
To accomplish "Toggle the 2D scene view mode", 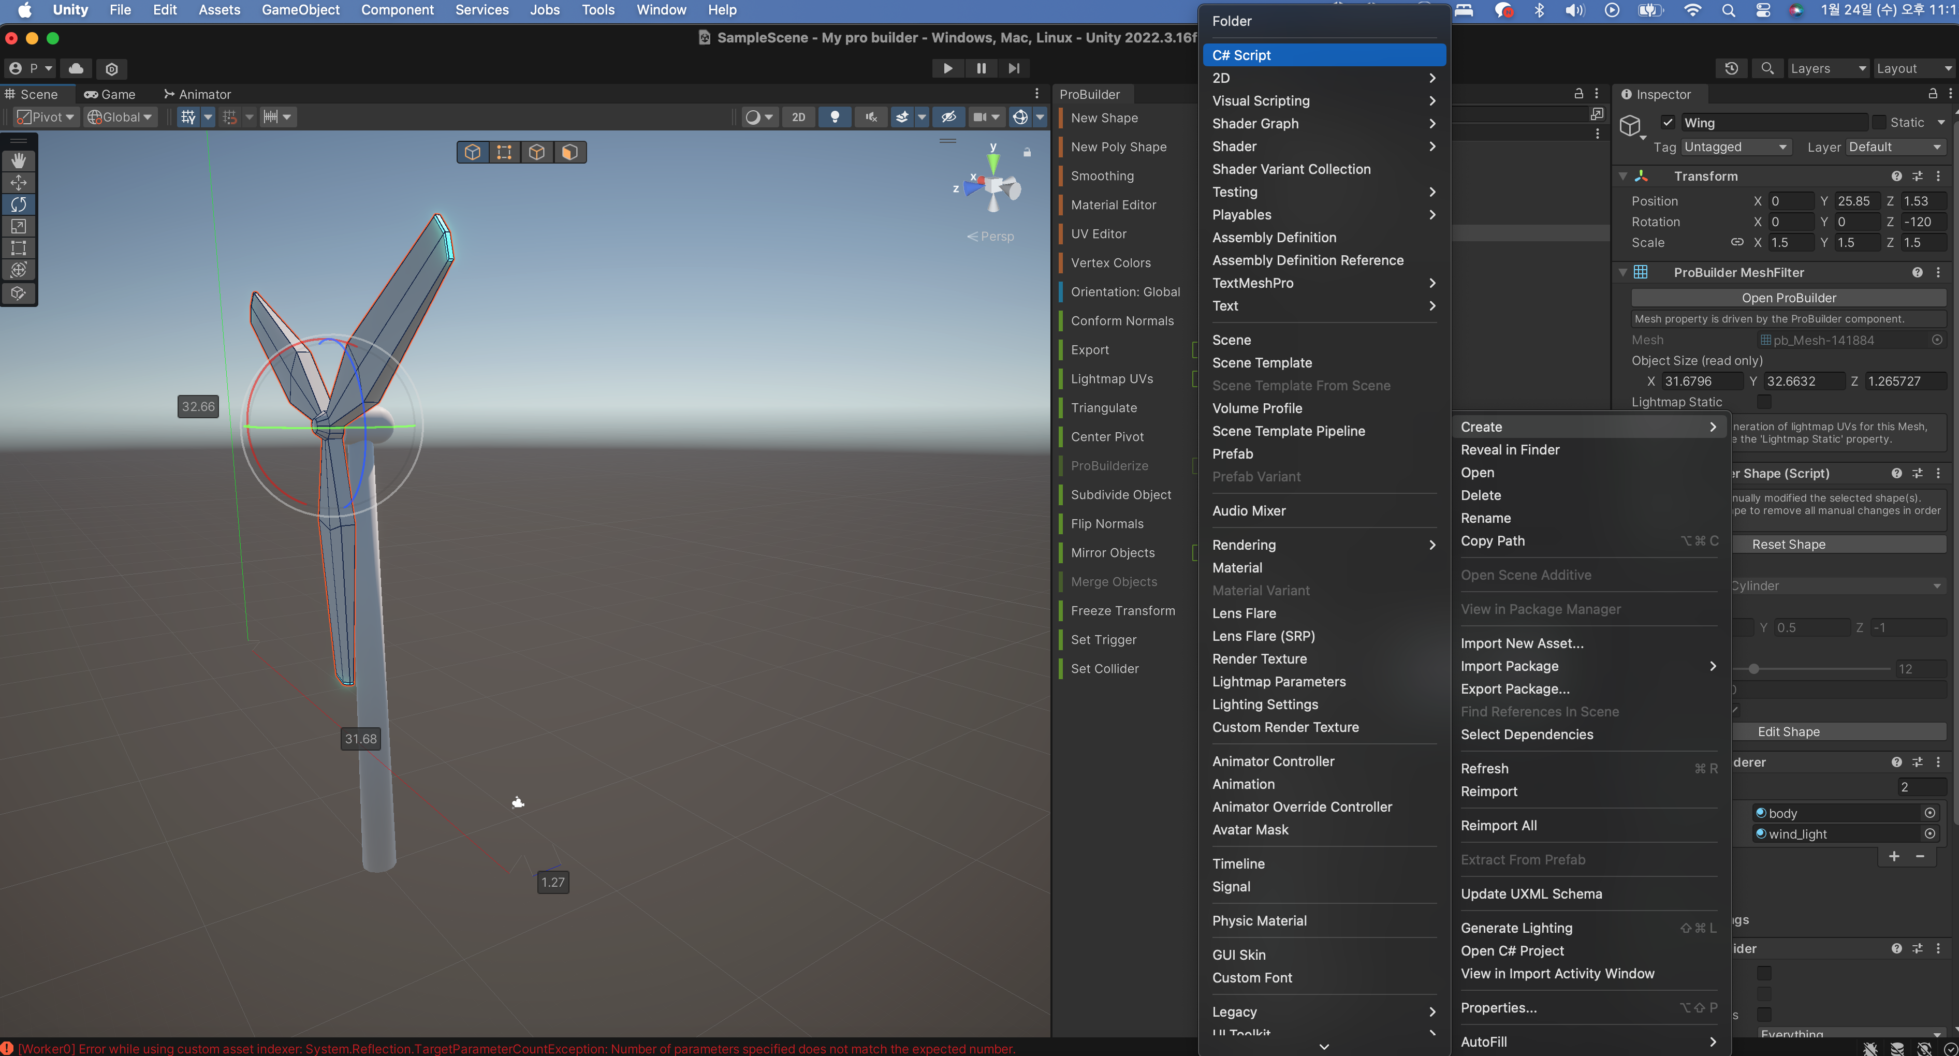I will [x=798, y=117].
